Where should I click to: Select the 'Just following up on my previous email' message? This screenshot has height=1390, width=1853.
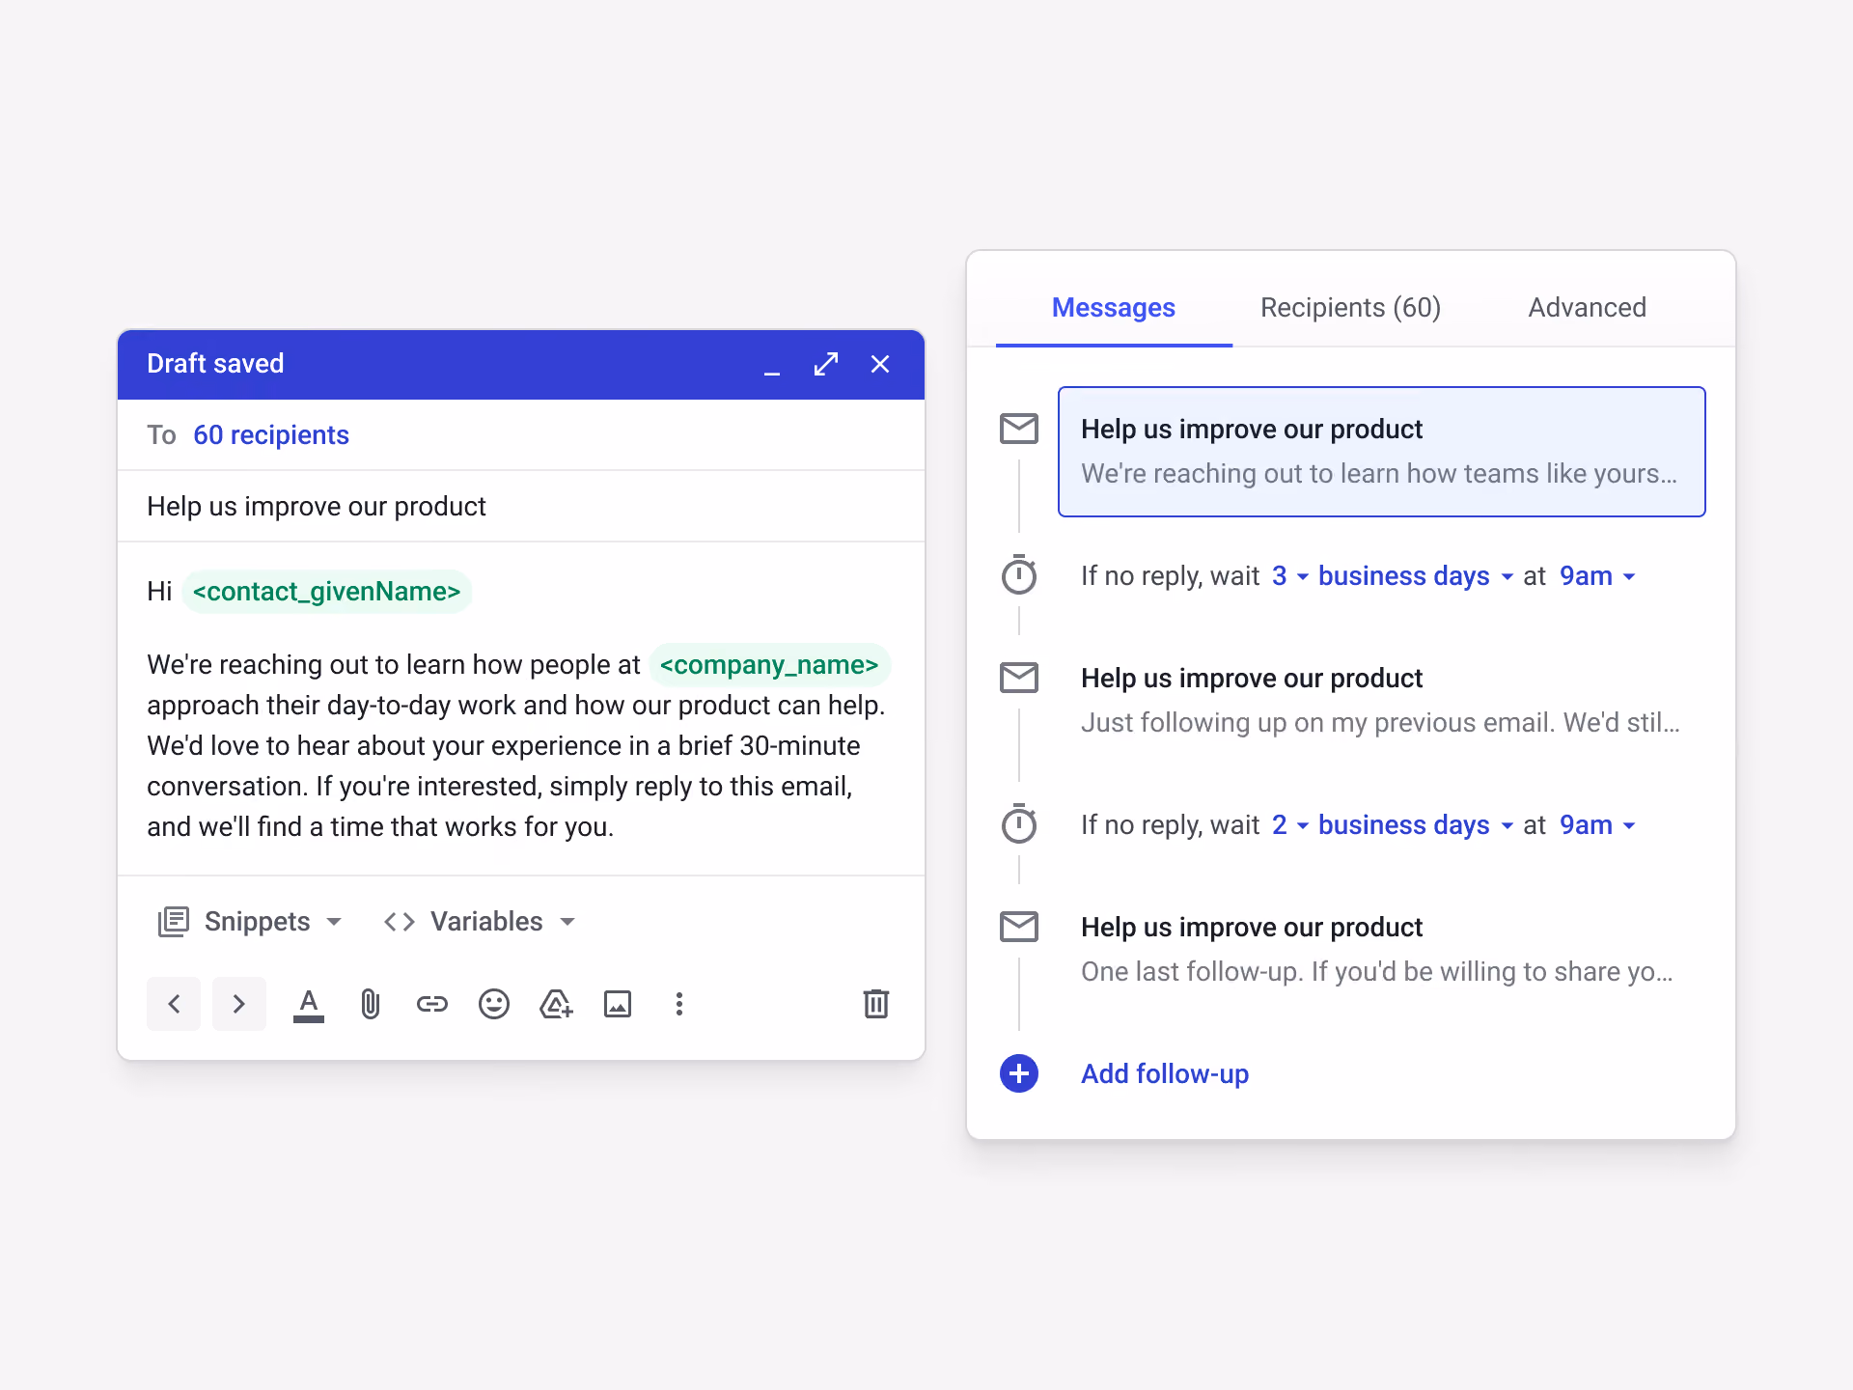[1382, 701]
